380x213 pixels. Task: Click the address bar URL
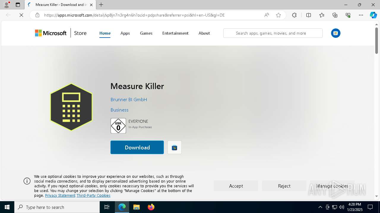[x=134, y=15]
